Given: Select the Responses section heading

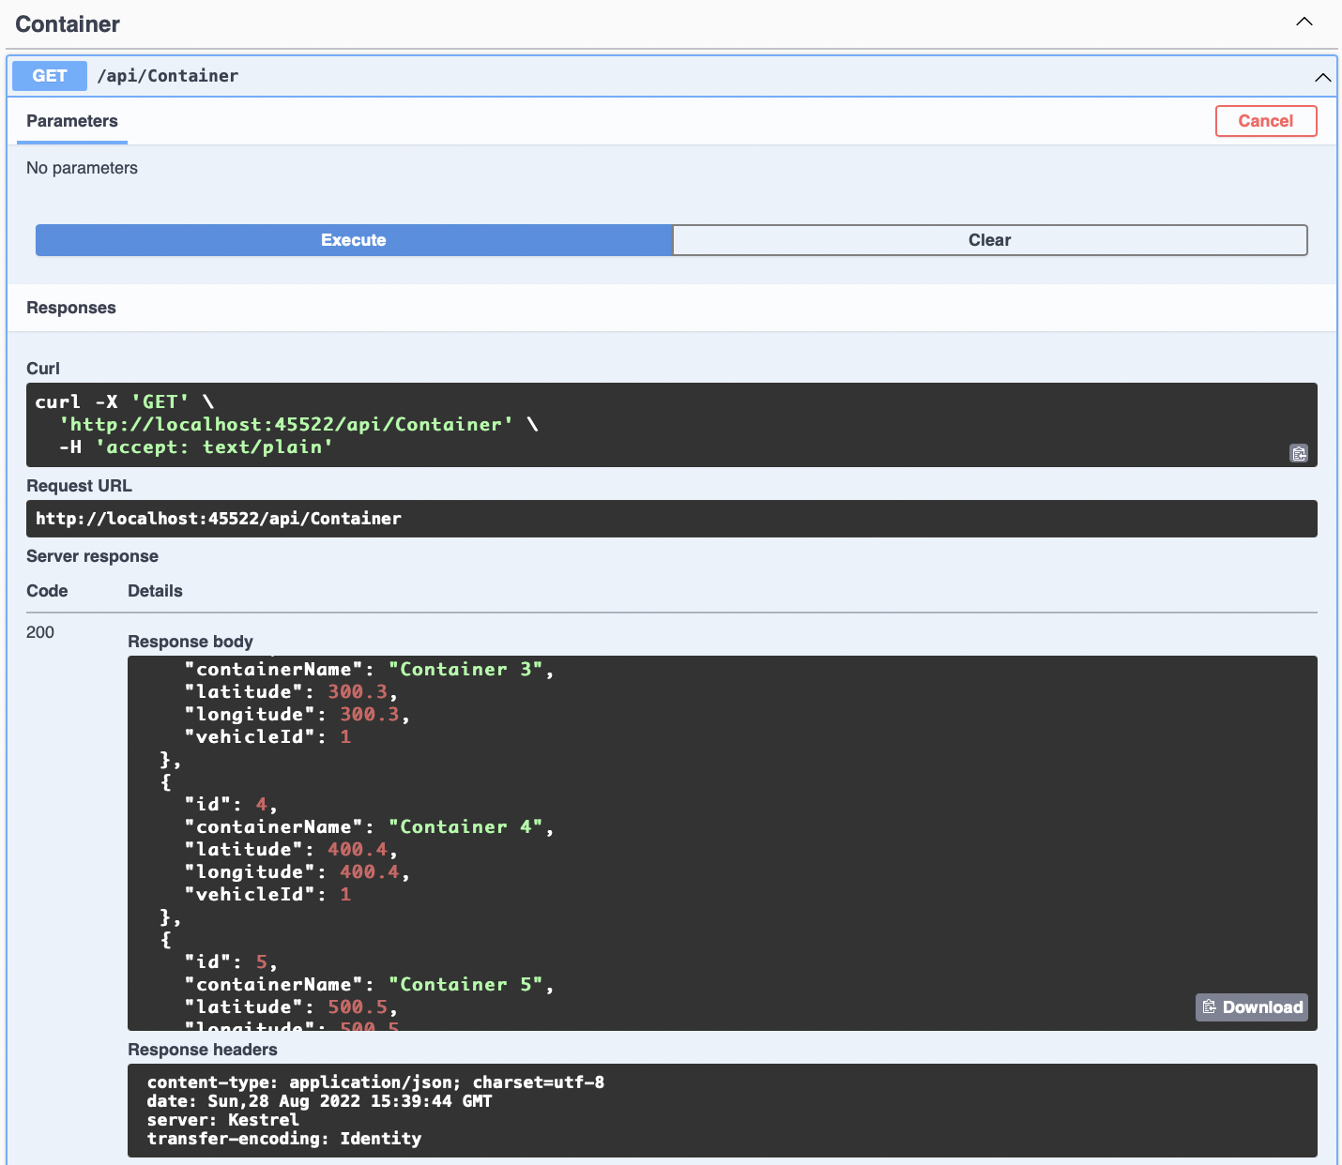Looking at the screenshot, I should coord(71,308).
